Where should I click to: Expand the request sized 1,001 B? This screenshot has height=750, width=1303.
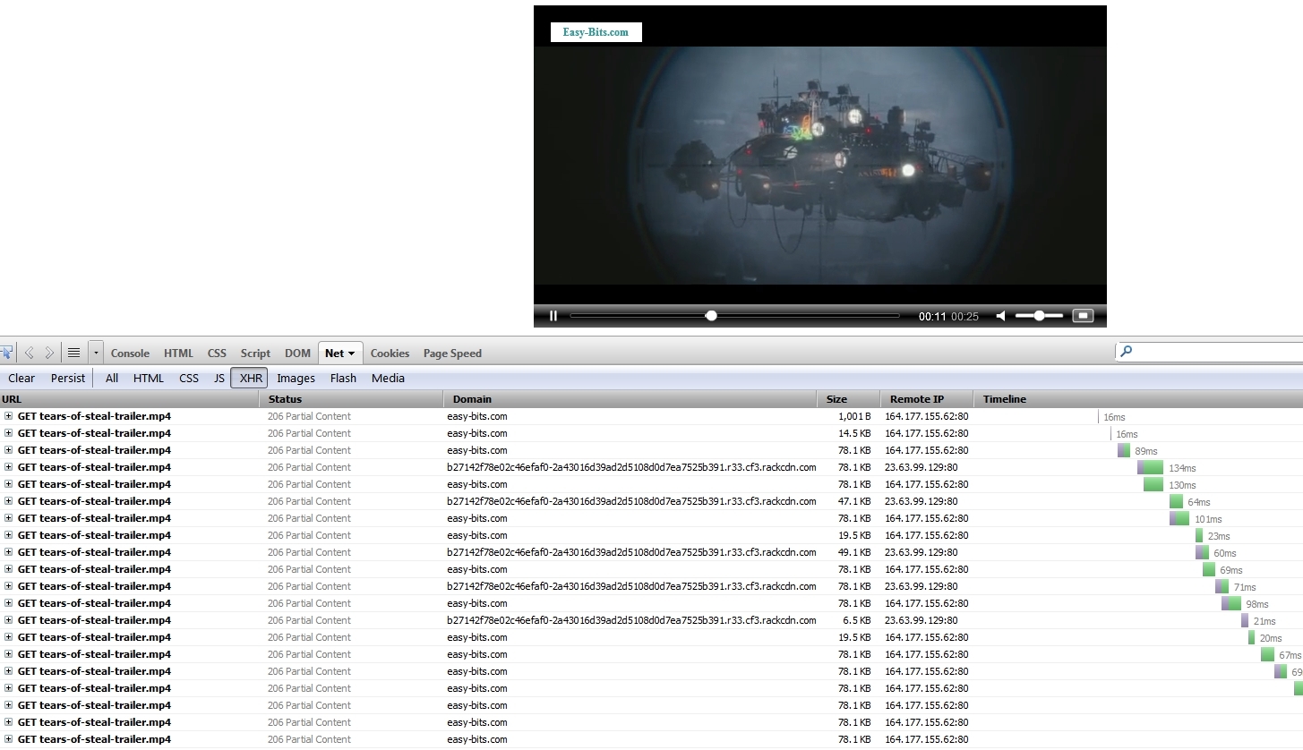click(8, 416)
